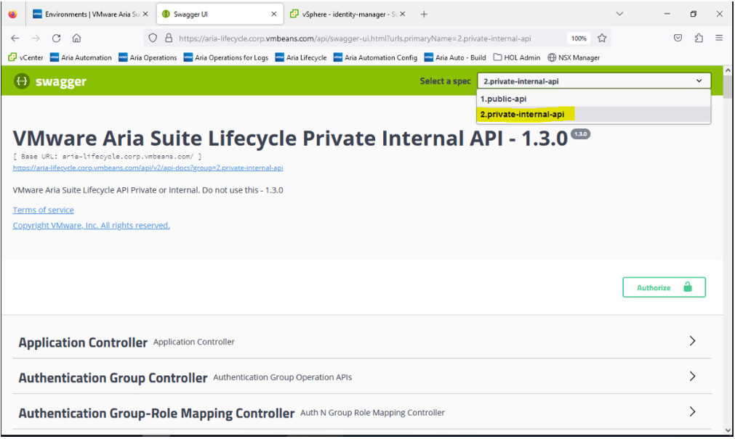Open the spec selection dropdown
Image resolution: width=735 pixels, height=439 pixels.
coord(593,81)
